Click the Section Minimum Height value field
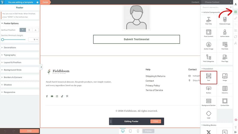The width and height of the screenshot is (238, 134). pos(34,40)
